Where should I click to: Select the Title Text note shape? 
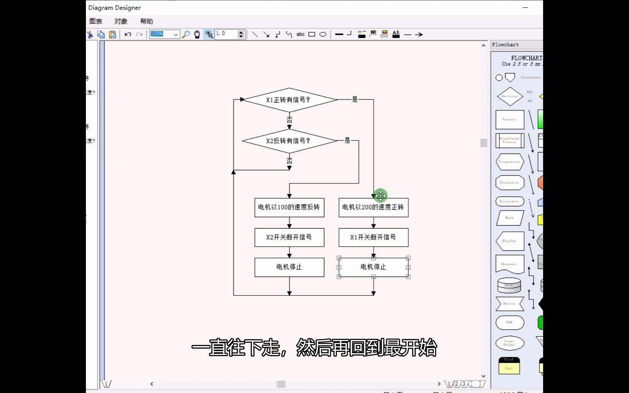(509, 366)
